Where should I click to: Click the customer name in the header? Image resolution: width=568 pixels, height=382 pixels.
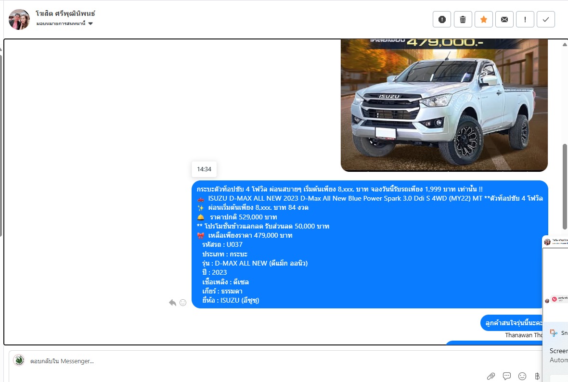pyautogui.click(x=65, y=13)
